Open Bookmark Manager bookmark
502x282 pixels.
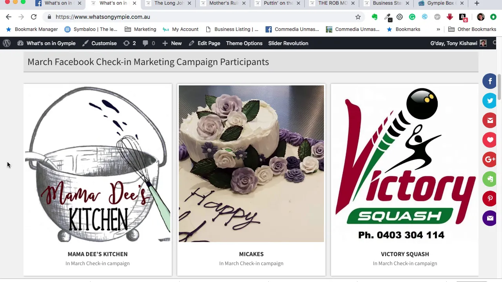[31, 29]
